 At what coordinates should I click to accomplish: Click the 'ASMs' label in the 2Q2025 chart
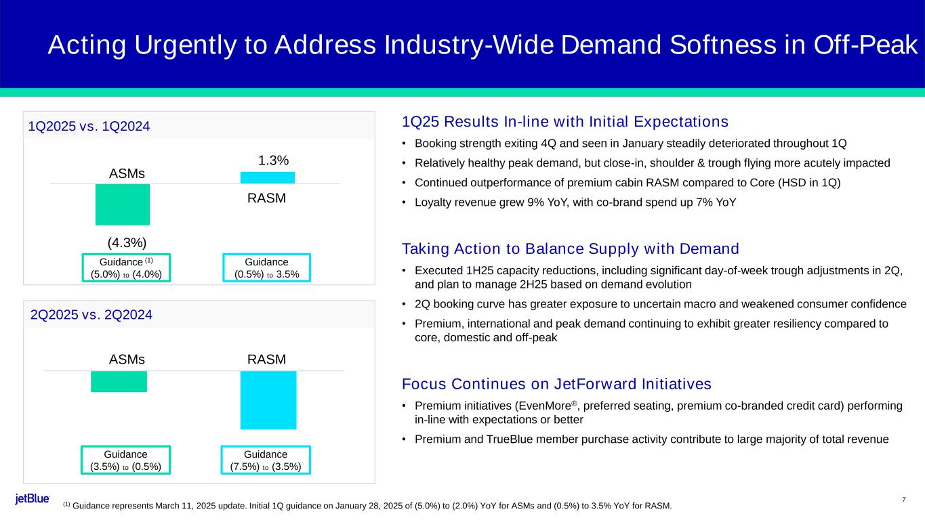coord(127,360)
